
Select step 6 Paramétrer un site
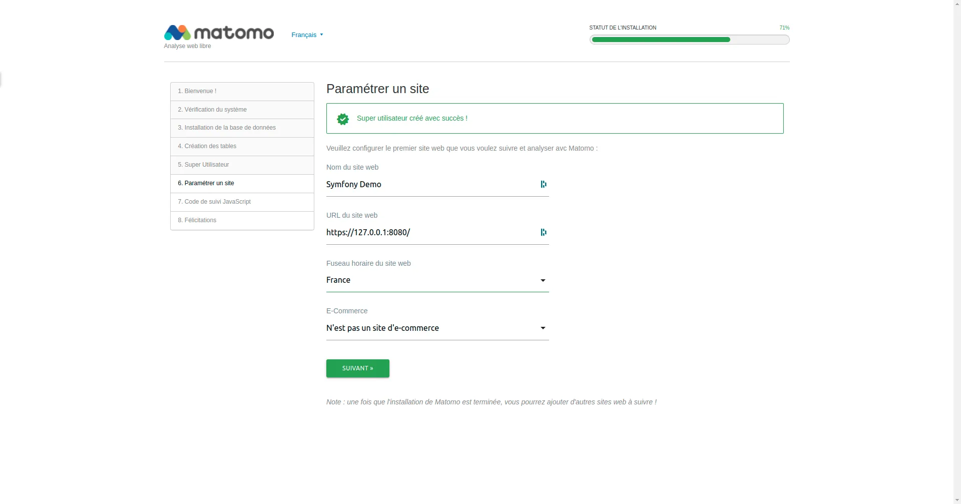coord(206,183)
